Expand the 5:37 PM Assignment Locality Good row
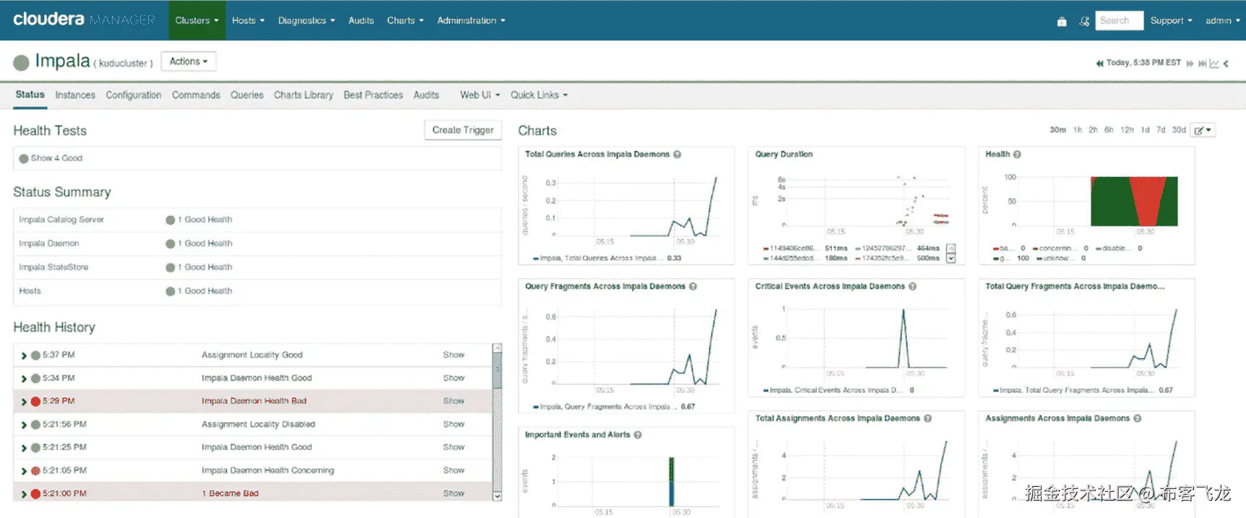The image size is (1246, 518). [x=24, y=355]
